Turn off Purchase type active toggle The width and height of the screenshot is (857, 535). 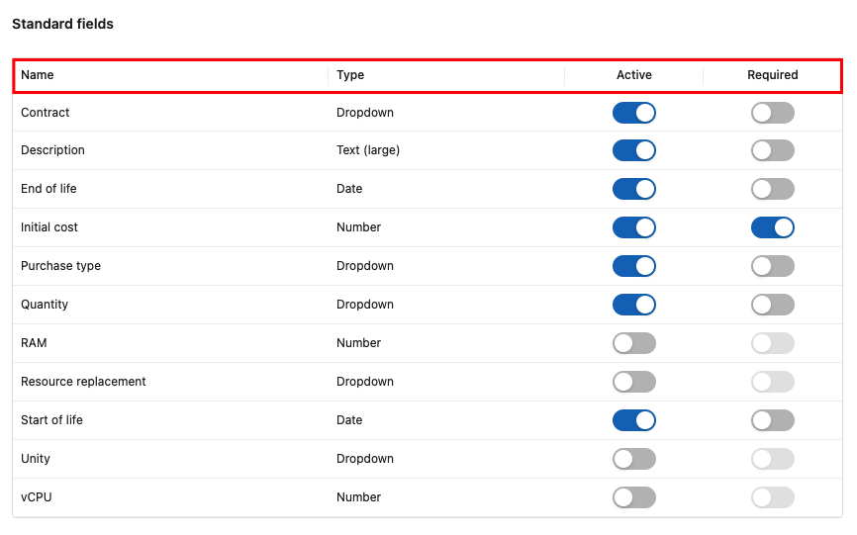(633, 266)
